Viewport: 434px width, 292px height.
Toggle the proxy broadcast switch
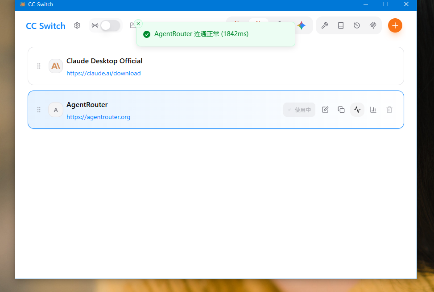(x=110, y=25)
